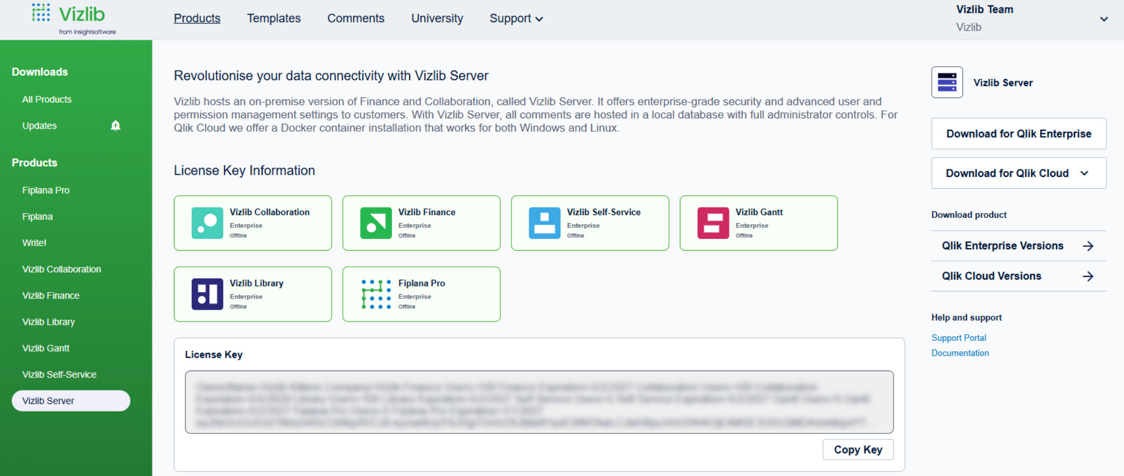
Task: Open Vizlib Self-Service in sidebar
Action: [x=59, y=375]
